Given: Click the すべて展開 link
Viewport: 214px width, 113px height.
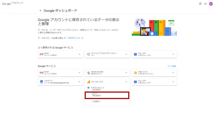Looking at the screenshot, I should 172,66.
